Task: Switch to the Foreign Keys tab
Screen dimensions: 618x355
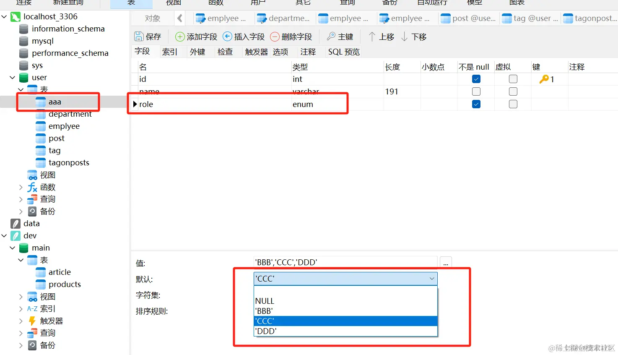Action: tap(197, 52)
